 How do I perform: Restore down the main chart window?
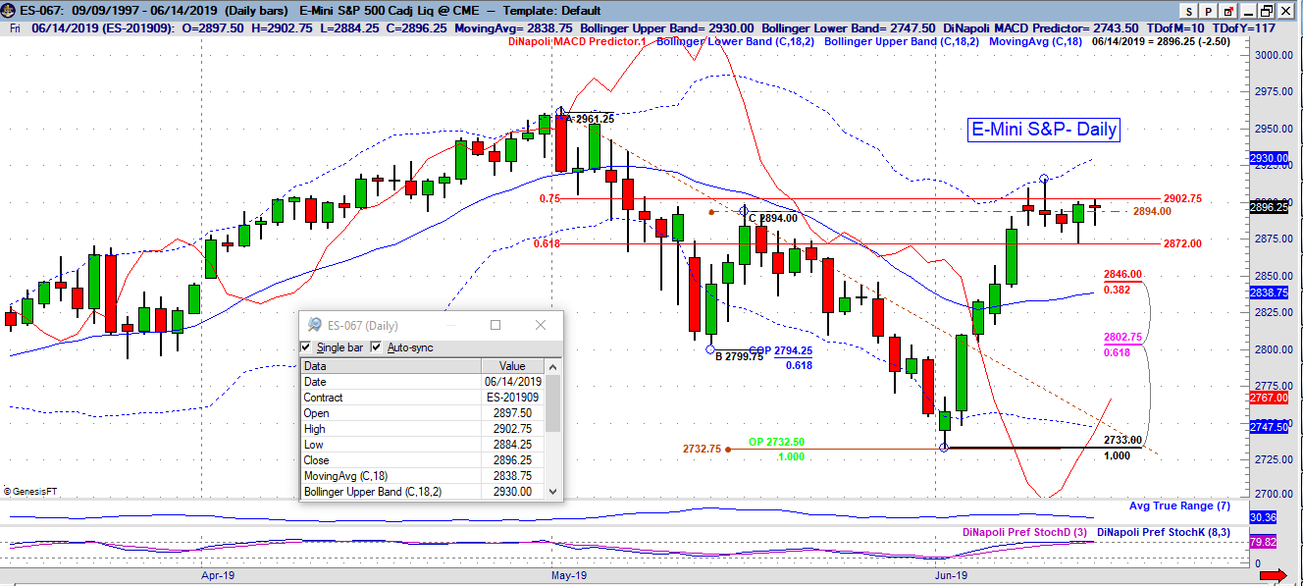tap(1268, 10)
